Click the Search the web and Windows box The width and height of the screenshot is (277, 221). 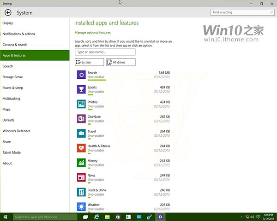point(45,217)
